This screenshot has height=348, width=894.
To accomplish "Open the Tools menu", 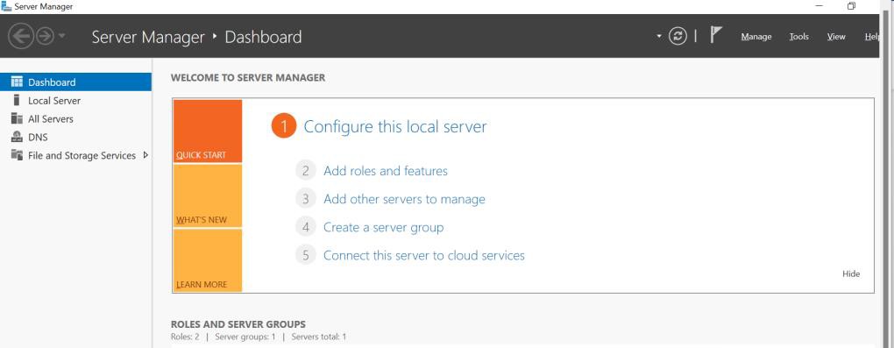I will point(798,37).
